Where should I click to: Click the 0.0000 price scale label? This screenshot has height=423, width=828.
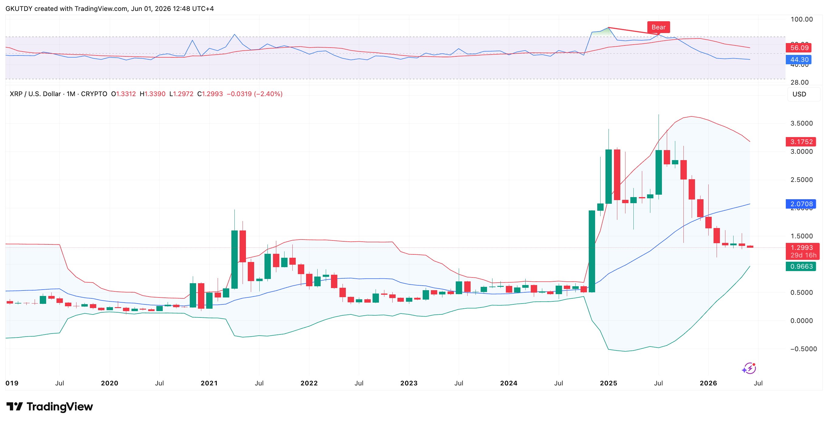(802, 321)
